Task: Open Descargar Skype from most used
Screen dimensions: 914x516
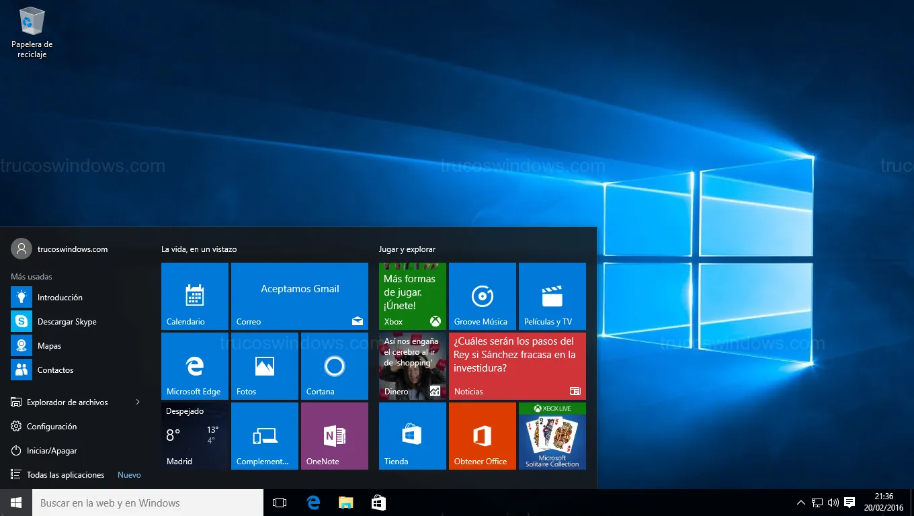Action: (x=67, y=322)
